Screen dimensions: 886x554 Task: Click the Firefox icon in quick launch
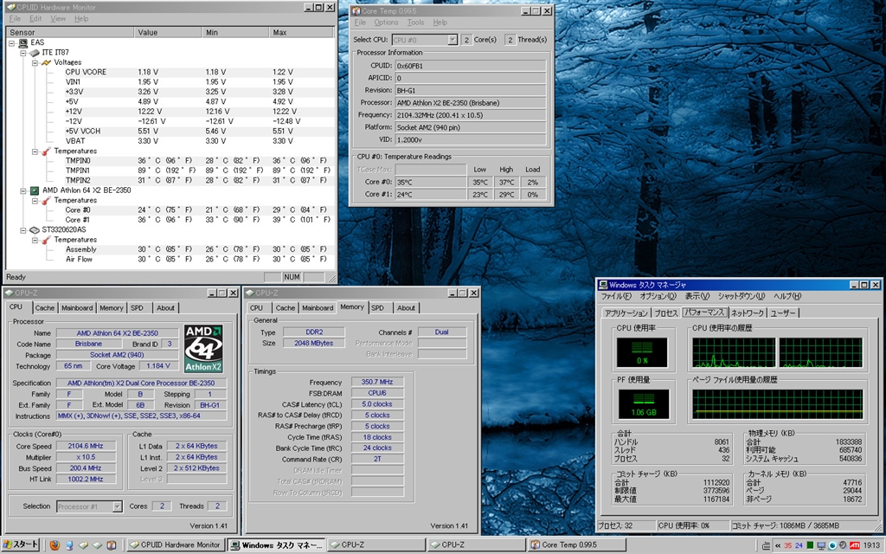click(55, 545)
